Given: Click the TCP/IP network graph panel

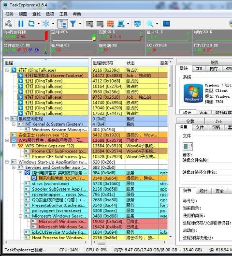Looking at the screenshot, I should pyautogui.click(x=213, y=49).
